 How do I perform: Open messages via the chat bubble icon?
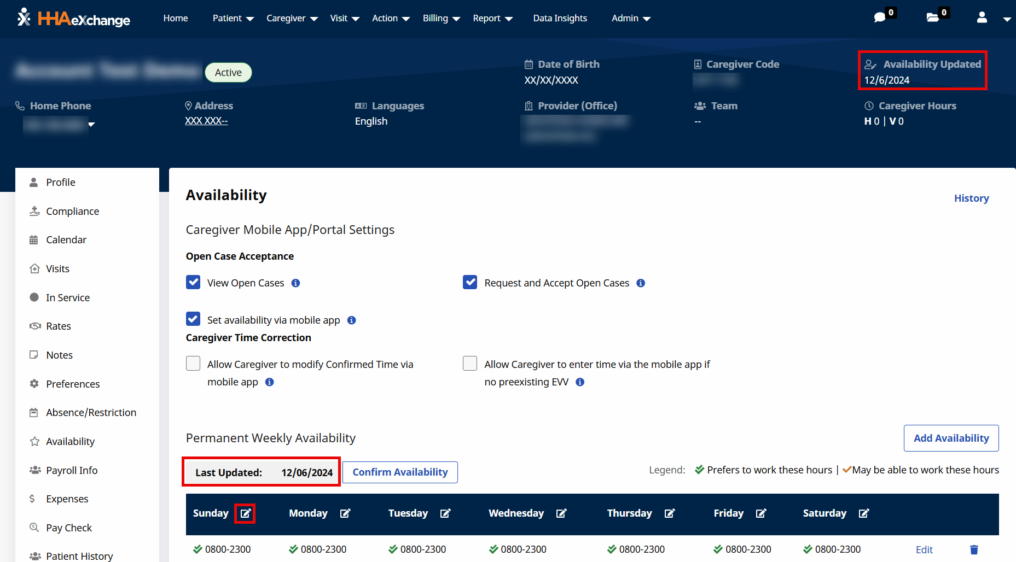click(x=880, y=17)
